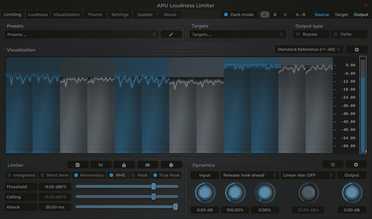Open the Targets dropdown

coord(237,34)
